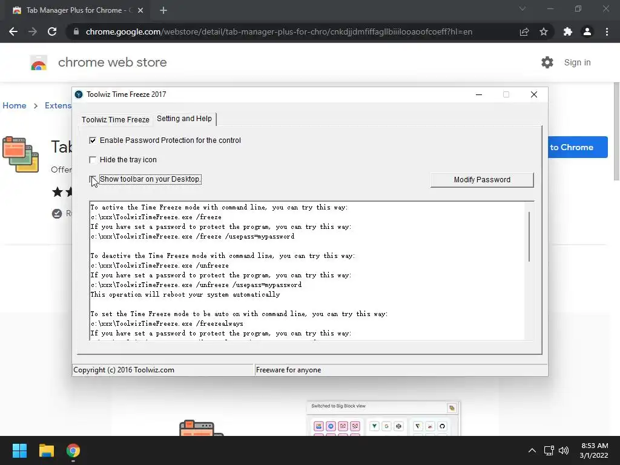
Task: Click Toolwiz Time Freeze title bar icon
Action: pos(79,94)
